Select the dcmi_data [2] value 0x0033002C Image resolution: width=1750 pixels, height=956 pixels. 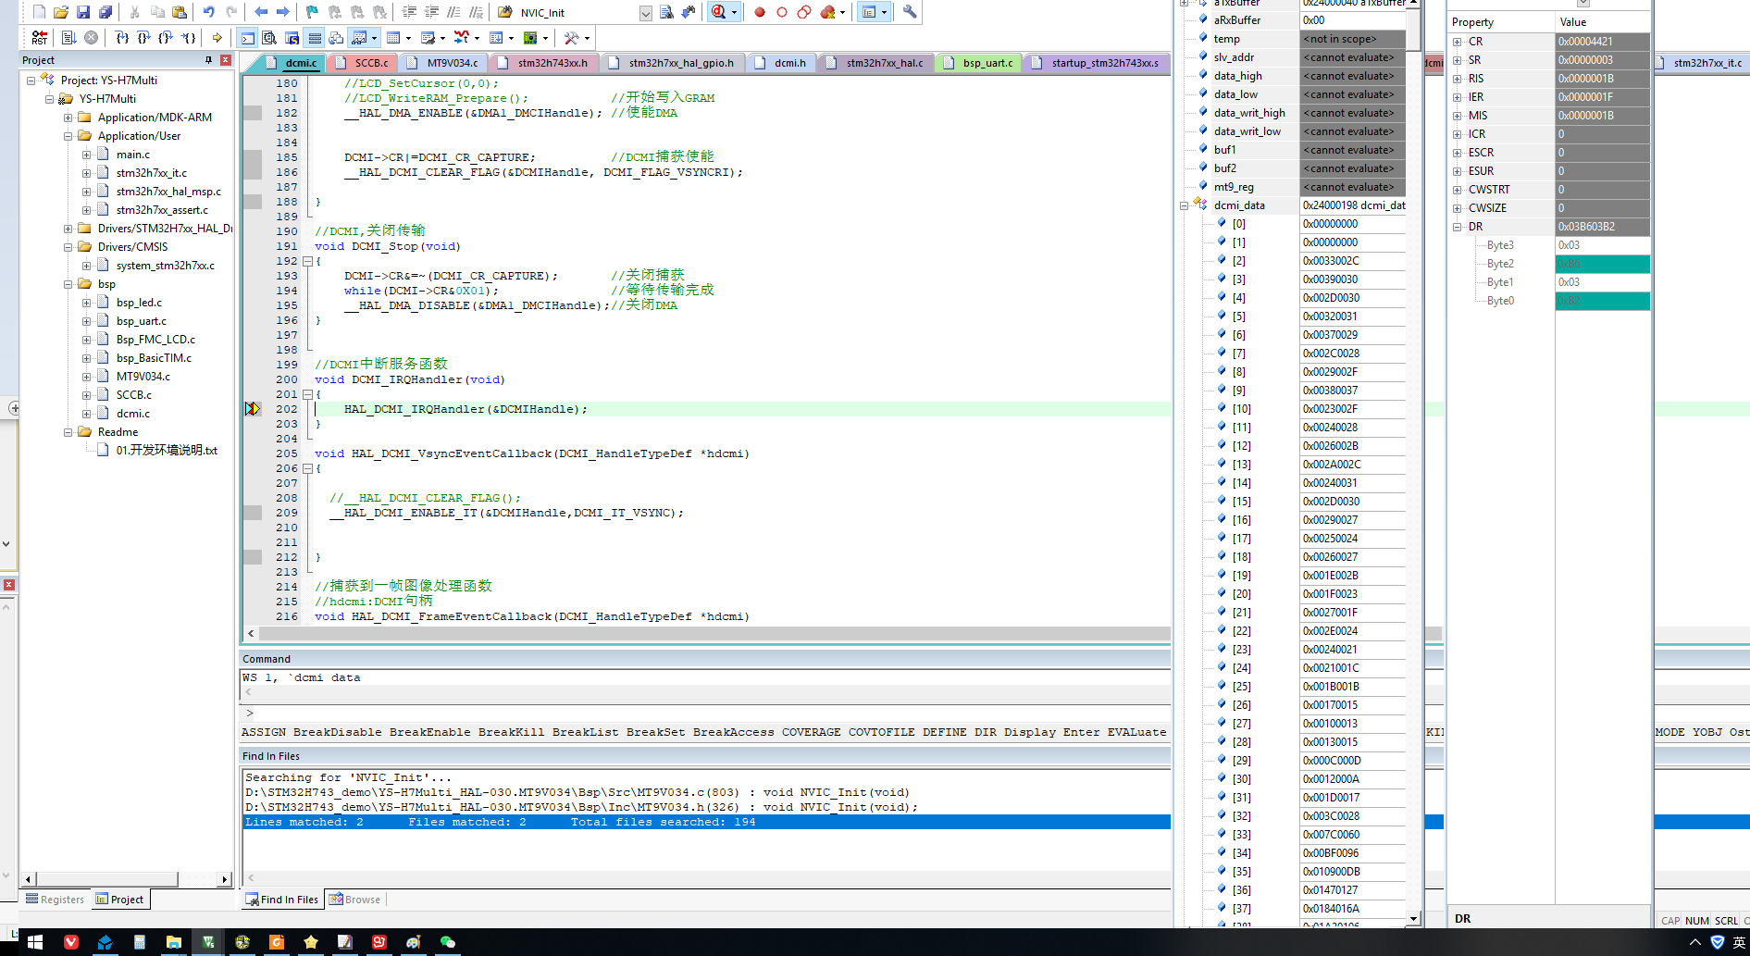pos(1352,261)
